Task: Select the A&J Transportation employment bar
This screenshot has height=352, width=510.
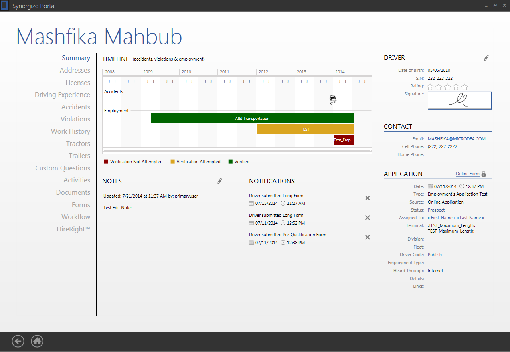Action: pos(252,119)
